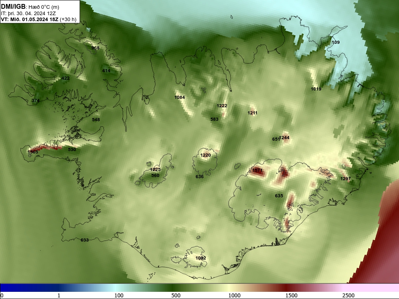Click the 414 value on the map

click(106, 71)
